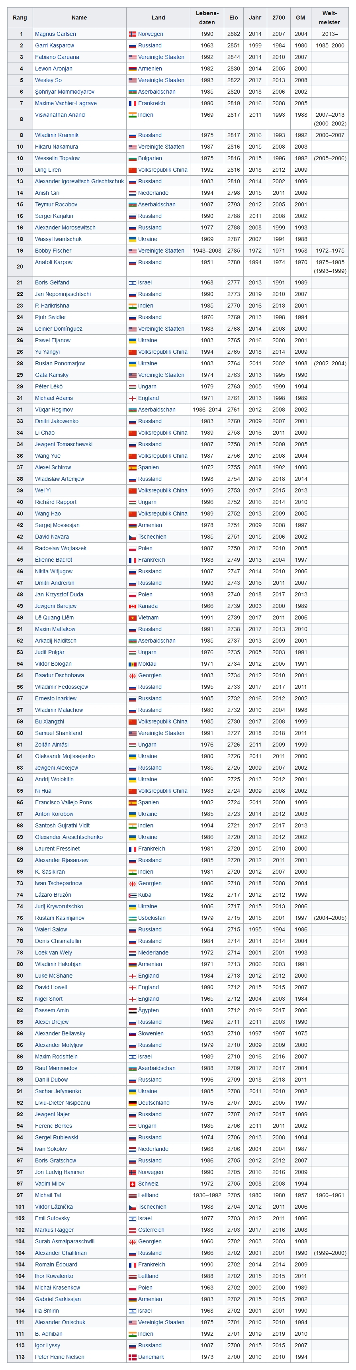The height and width of the screenshot is (1370, 356).
Task: Follow the Judit Polgár name link
Action: coord(51,653)
